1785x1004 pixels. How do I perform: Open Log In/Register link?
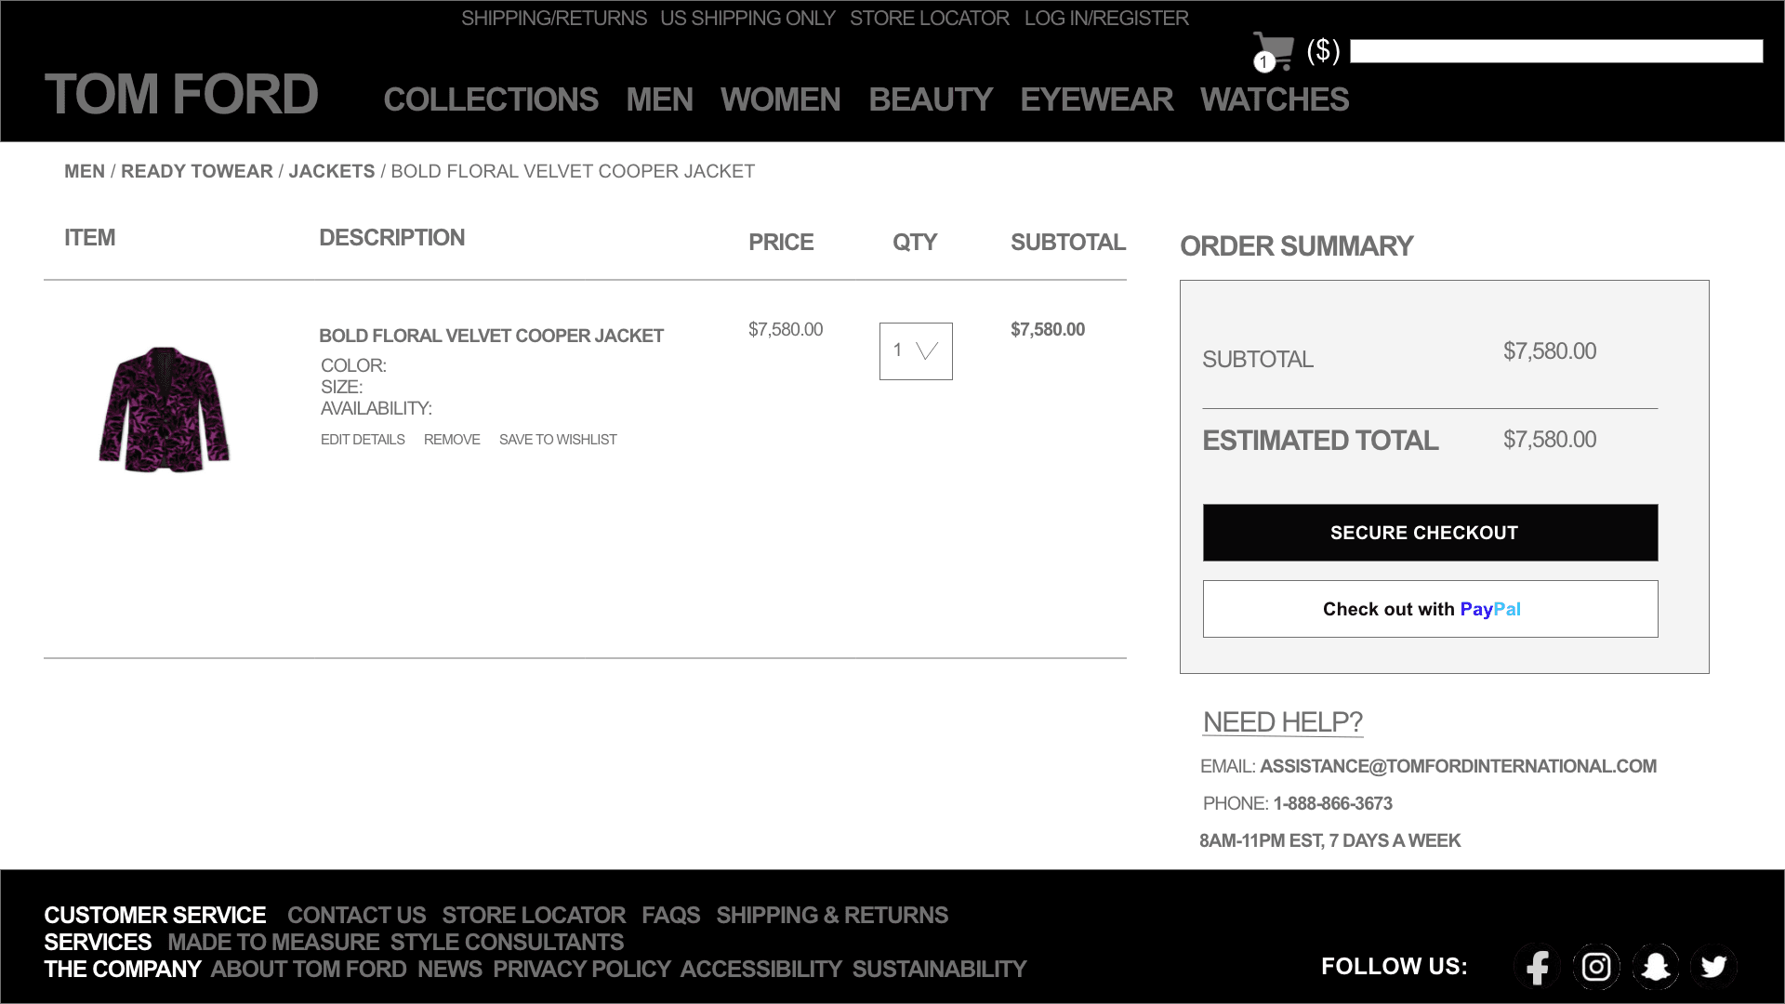point(1106,19)
